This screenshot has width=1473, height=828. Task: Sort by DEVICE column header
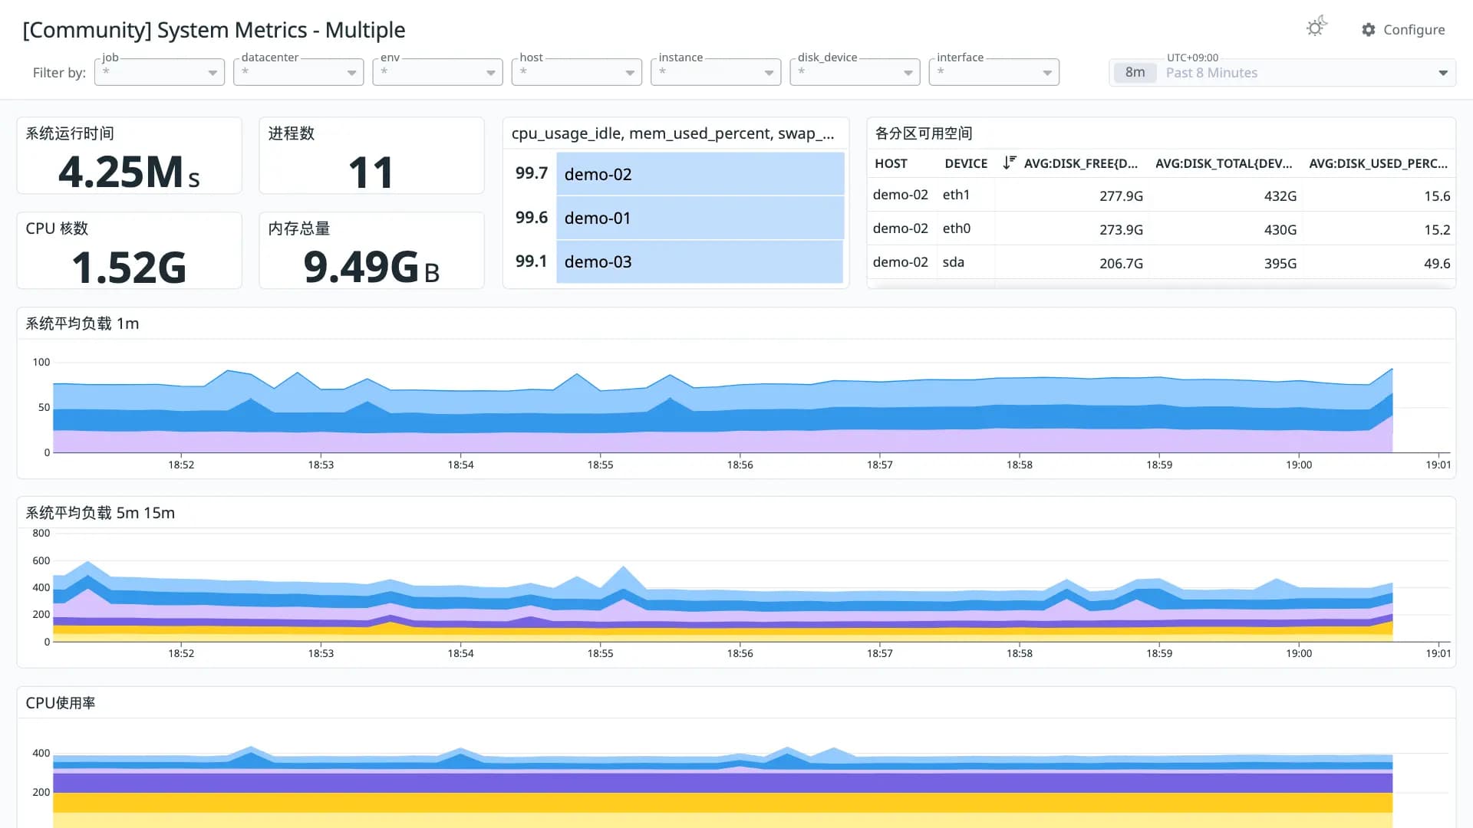(966, 163)
